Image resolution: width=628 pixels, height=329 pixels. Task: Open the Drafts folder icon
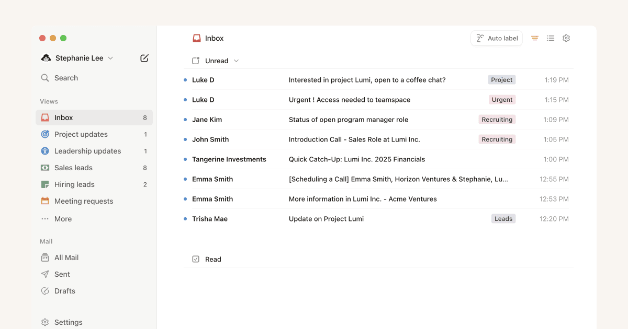(x=46, y=291)
